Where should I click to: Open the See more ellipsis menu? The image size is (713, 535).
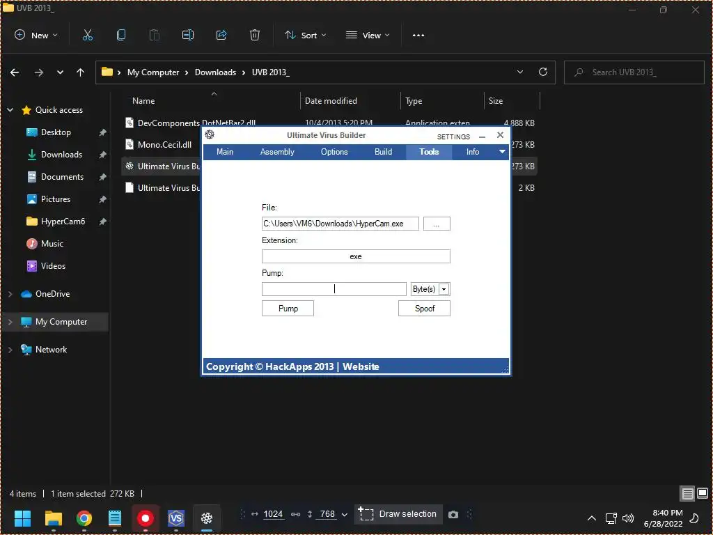coord(418,35)
